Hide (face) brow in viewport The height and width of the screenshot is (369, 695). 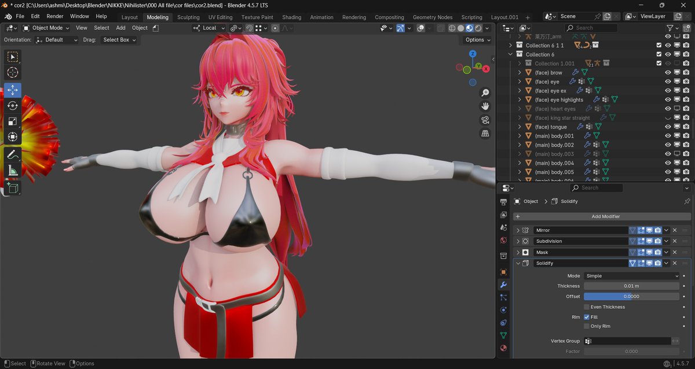[668, 72]
